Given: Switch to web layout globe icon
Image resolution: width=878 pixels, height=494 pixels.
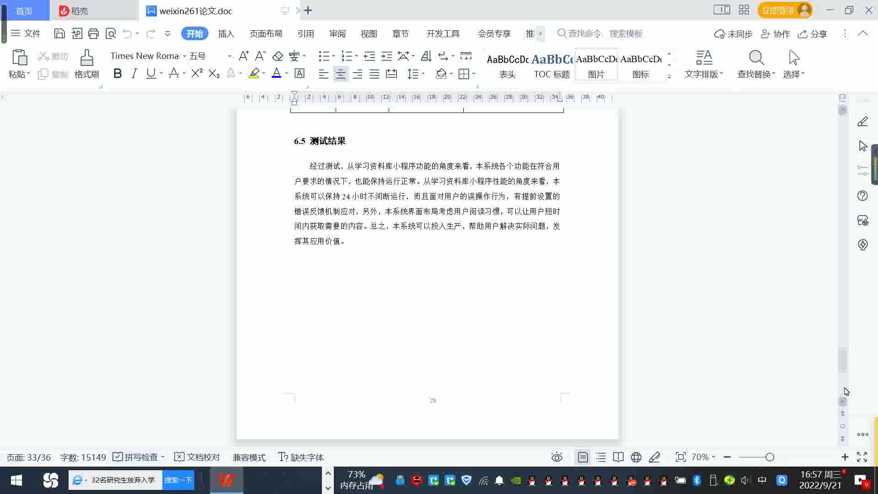Looking at the screenshot, I should click(x=636, y=457).
